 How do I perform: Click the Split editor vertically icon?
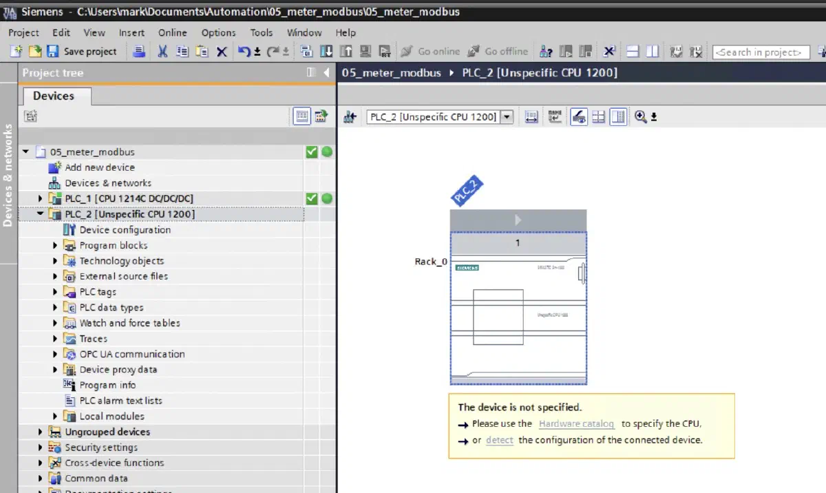coord(652,52)
